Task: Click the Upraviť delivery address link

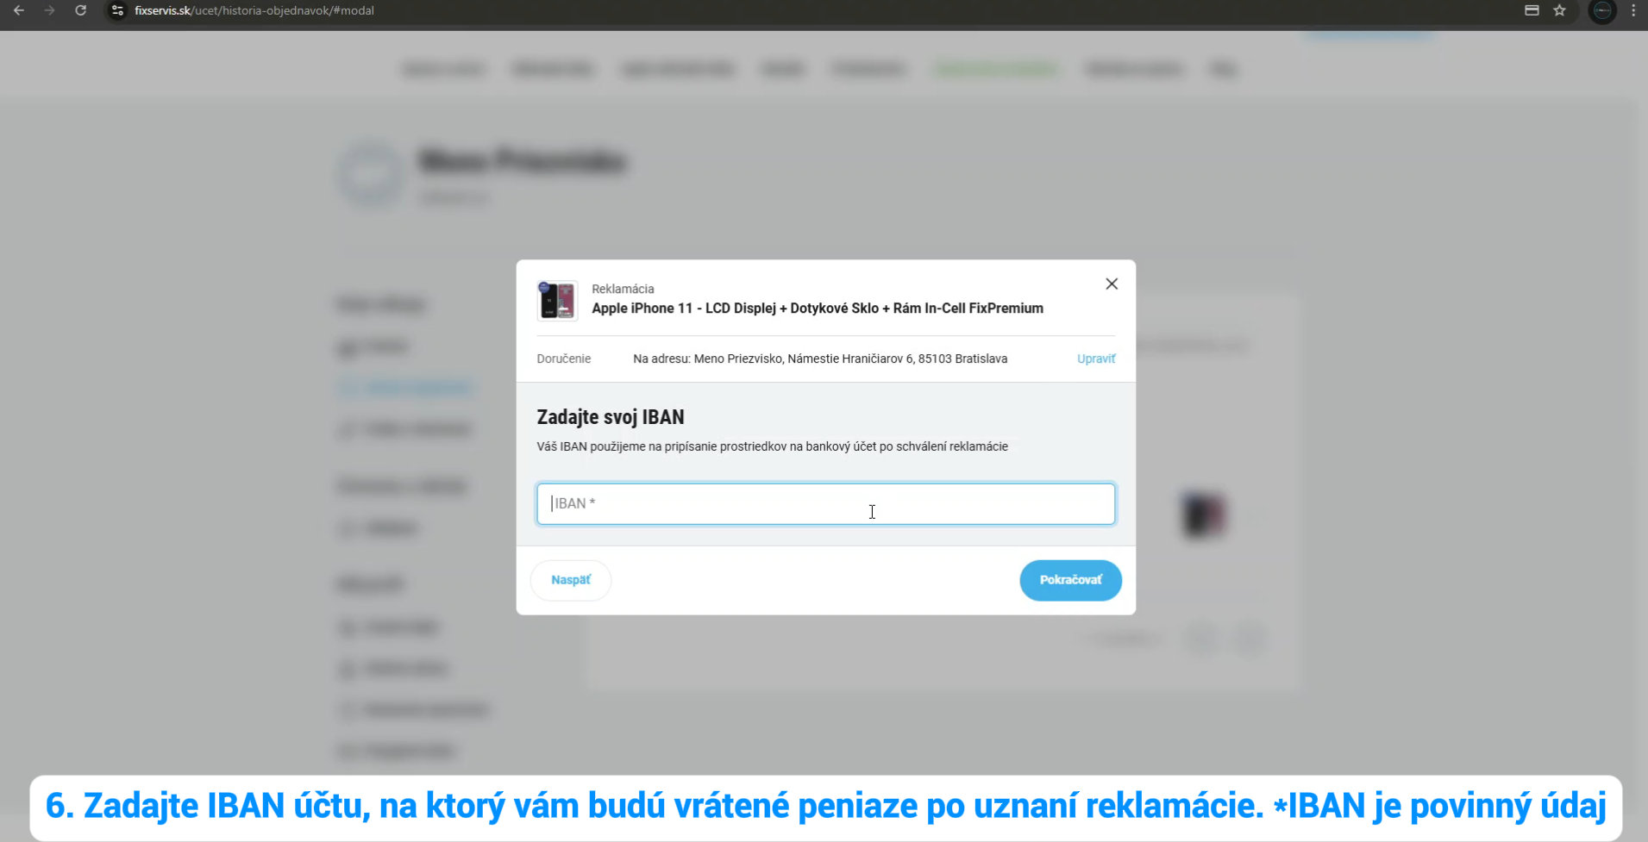Action: point(1095,359)
